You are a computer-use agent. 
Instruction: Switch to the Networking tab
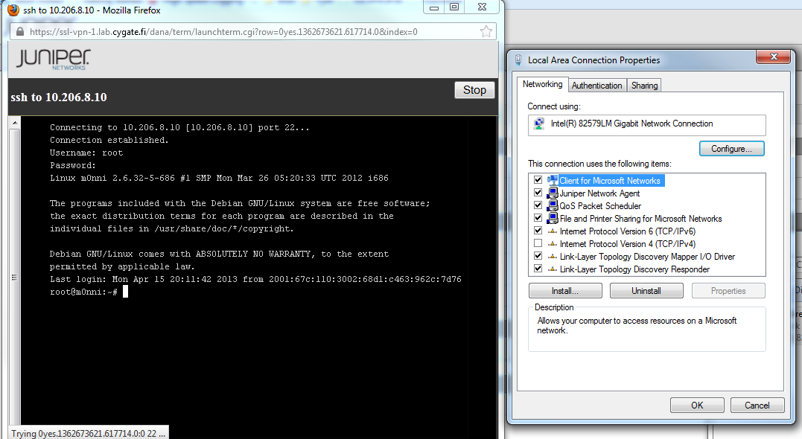542,84
